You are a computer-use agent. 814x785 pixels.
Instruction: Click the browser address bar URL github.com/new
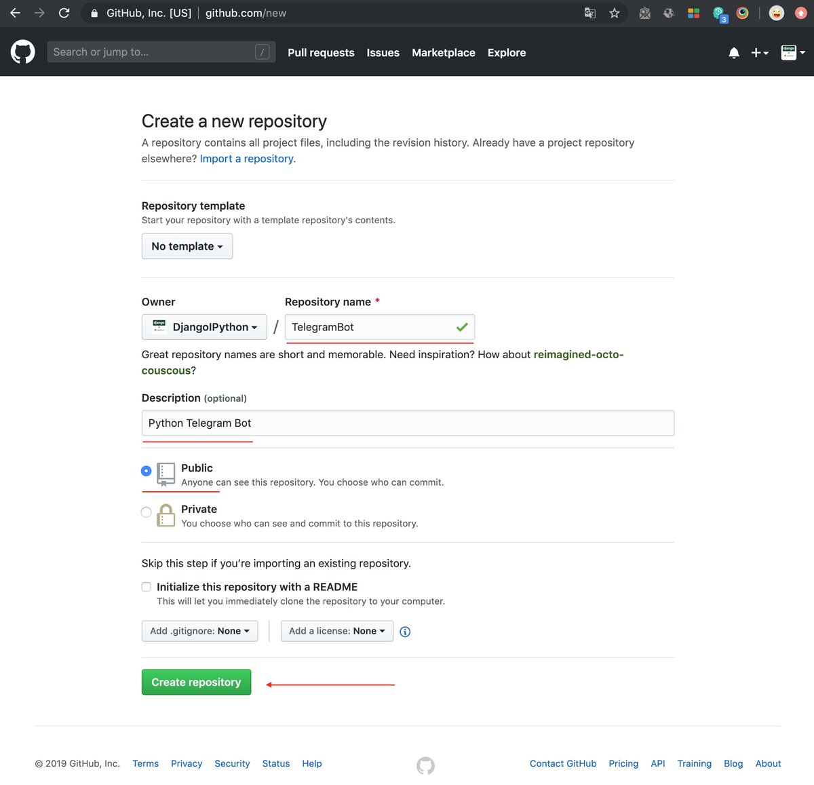(246, 13)
